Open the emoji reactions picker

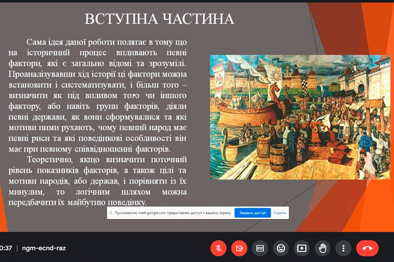pos(281,248)
